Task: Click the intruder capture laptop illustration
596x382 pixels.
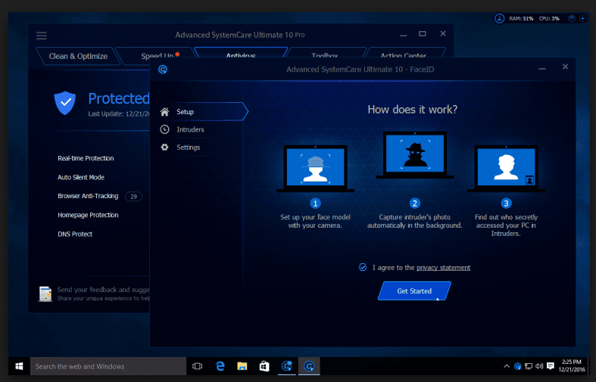Action: point(415,155)
